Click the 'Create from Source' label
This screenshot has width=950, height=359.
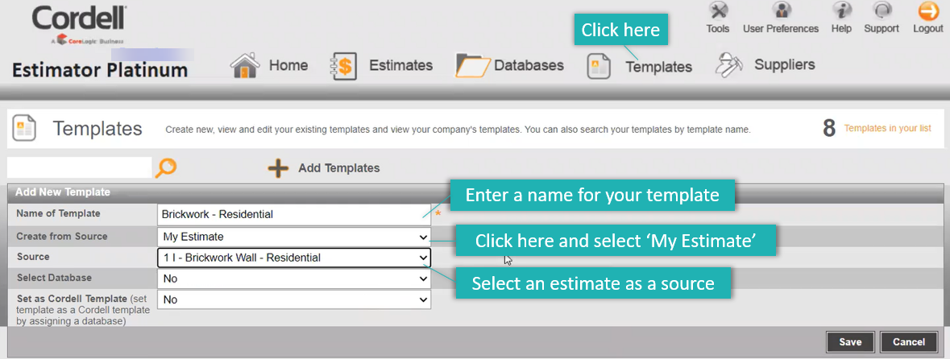tap(61, 236)
